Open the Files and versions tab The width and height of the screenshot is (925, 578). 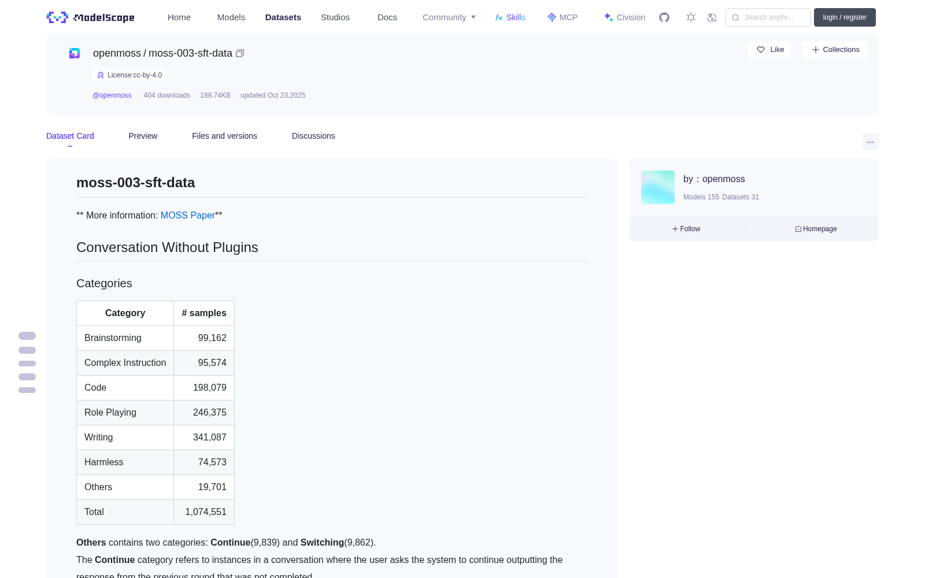coord(224,136)
